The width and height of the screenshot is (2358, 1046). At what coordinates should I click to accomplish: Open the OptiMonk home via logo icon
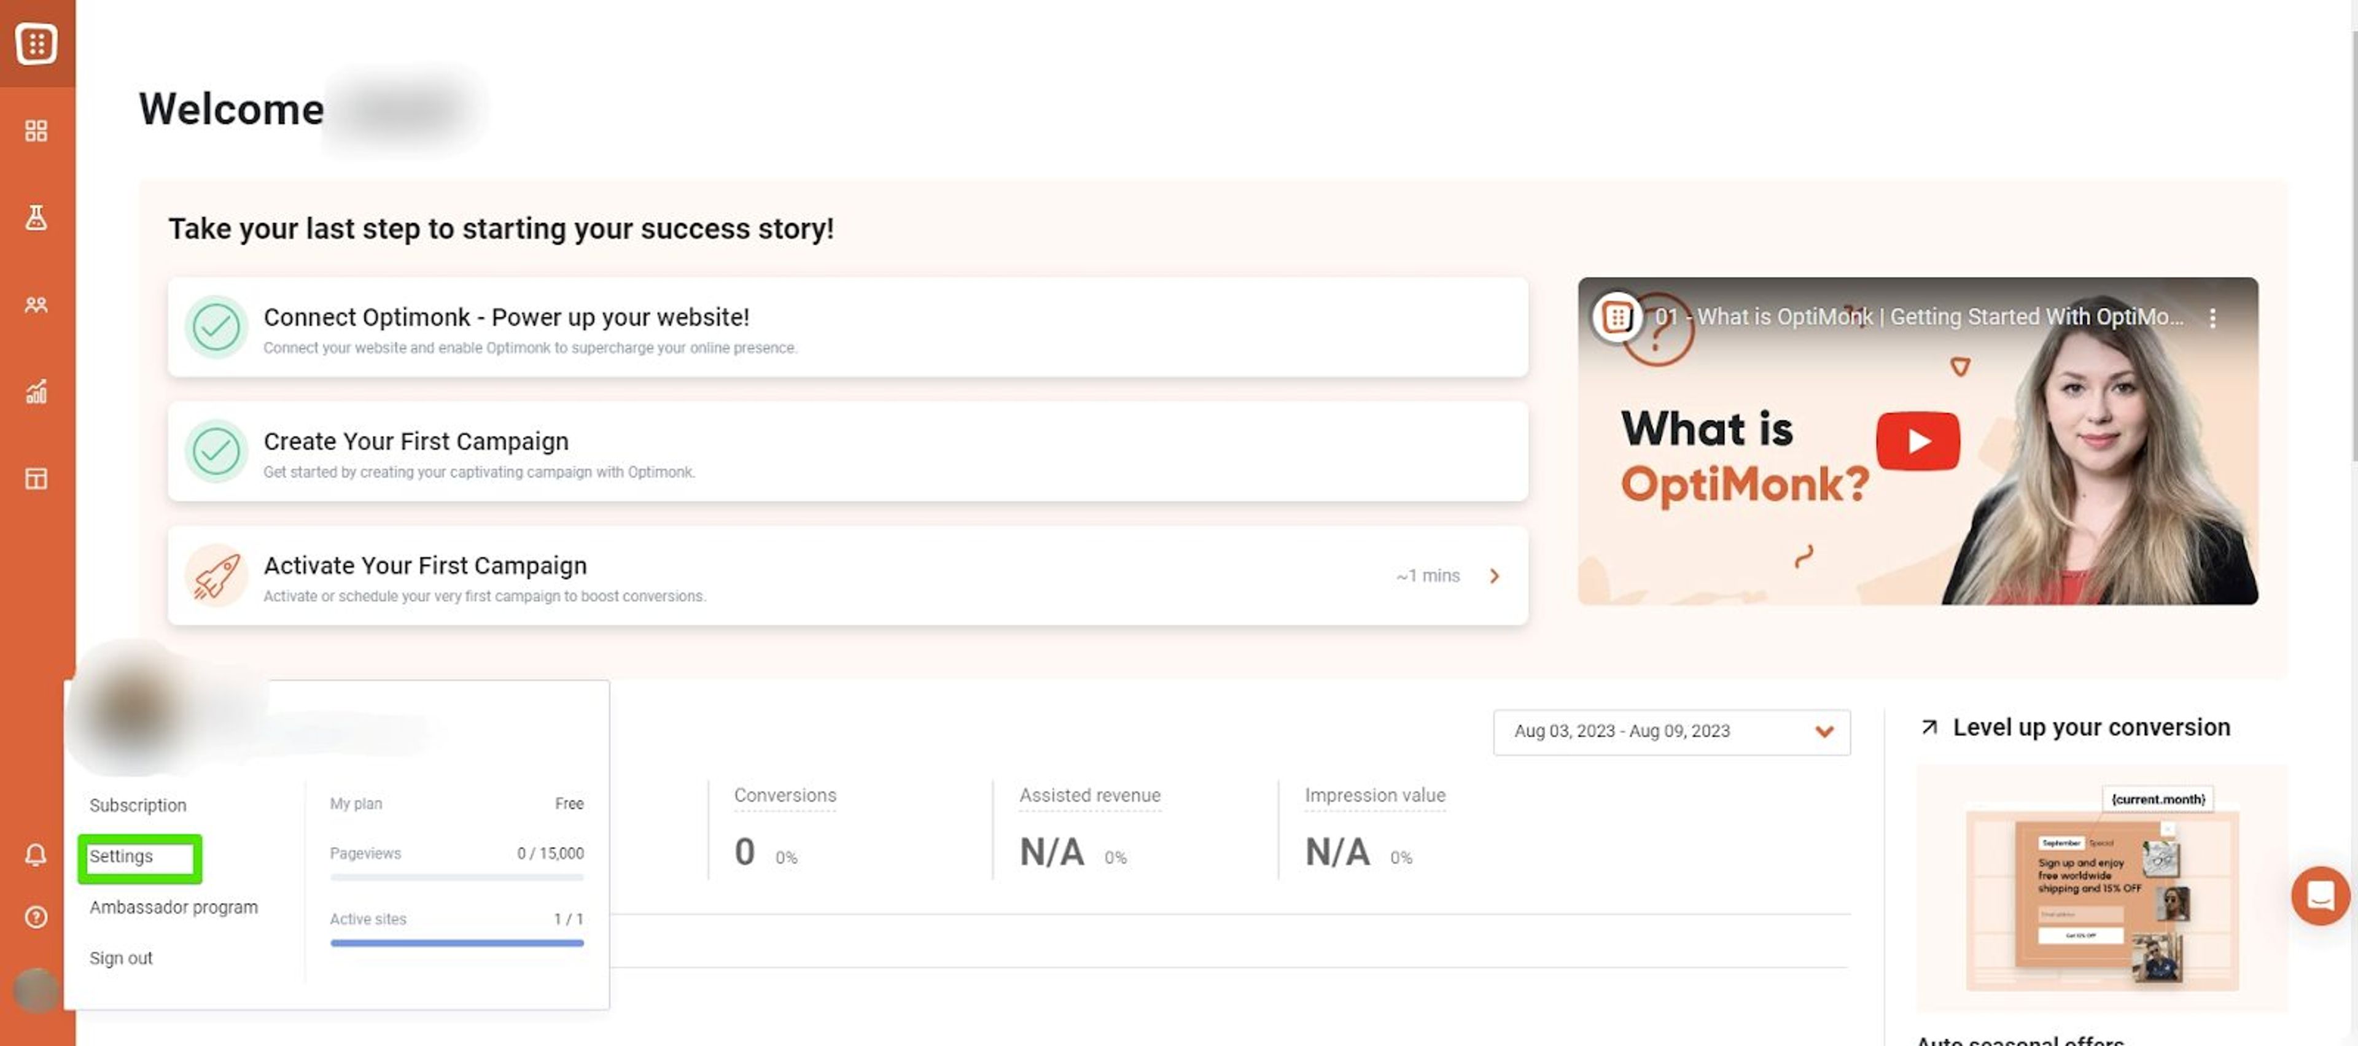pyautogui.click(x=37, y=43)
